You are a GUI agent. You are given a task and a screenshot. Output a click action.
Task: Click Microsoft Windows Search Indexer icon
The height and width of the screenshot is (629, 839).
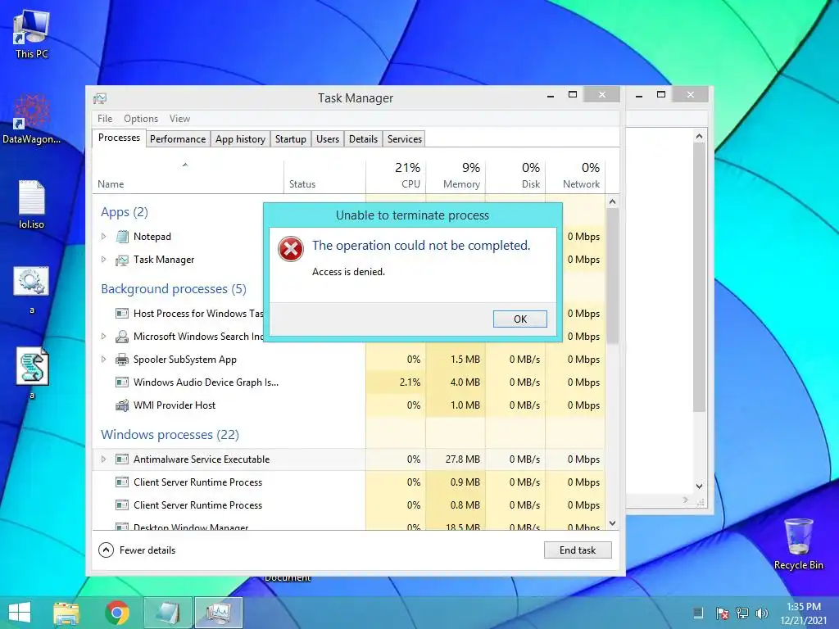(x=122, y=337)
